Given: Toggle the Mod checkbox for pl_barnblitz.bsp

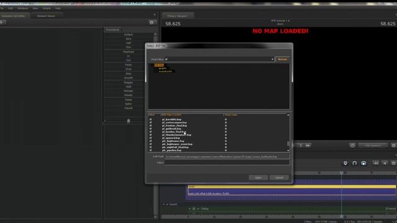Looking at the screenshot, I should pos(151,120).
